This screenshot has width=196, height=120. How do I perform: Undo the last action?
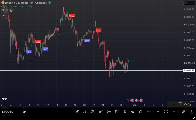[x=158, y=112]
